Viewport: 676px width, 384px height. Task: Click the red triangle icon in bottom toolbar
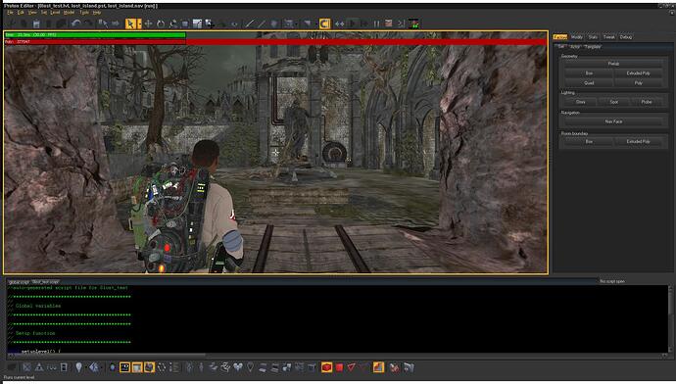click(x=352, y=367)
